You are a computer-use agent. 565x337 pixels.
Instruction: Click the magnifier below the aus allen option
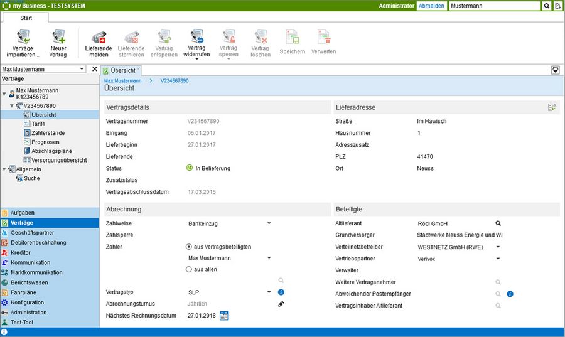click(281, 280)
